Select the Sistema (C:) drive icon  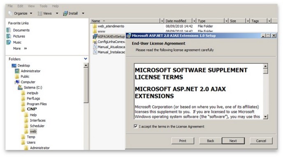(x=20, y=88)
